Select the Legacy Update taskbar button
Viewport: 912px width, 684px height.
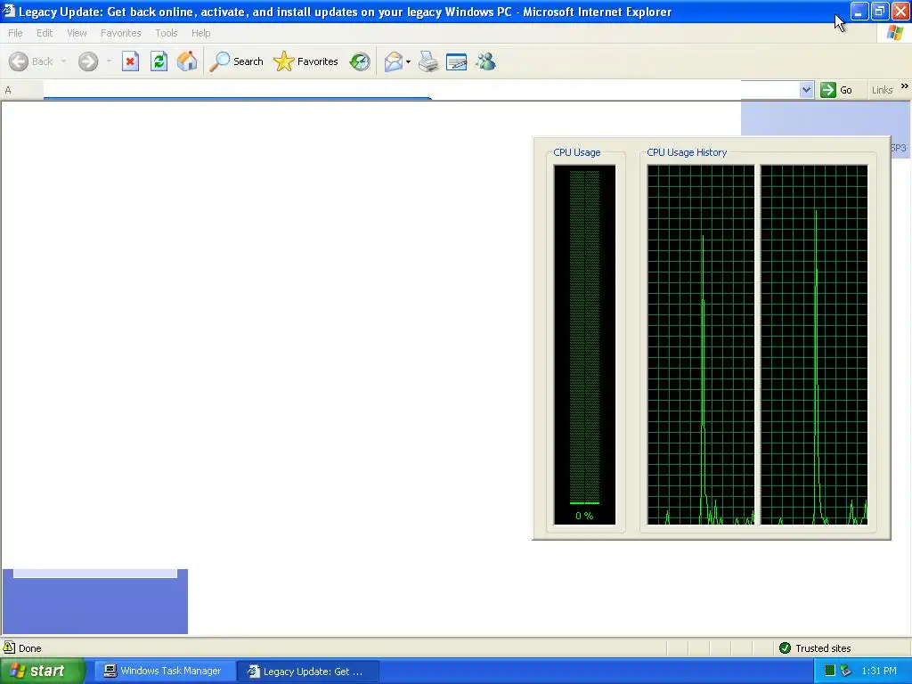[308, 672]
